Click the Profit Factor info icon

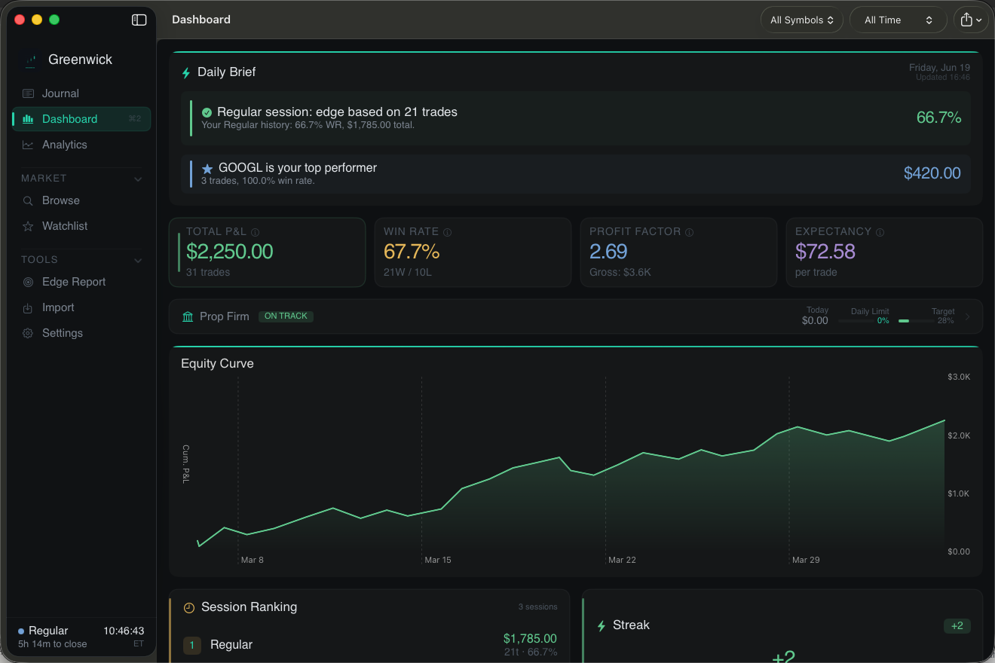coord(689,233)
